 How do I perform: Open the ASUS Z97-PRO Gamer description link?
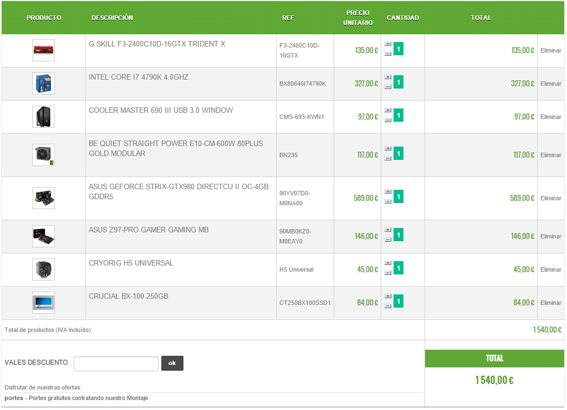(149, 230)
